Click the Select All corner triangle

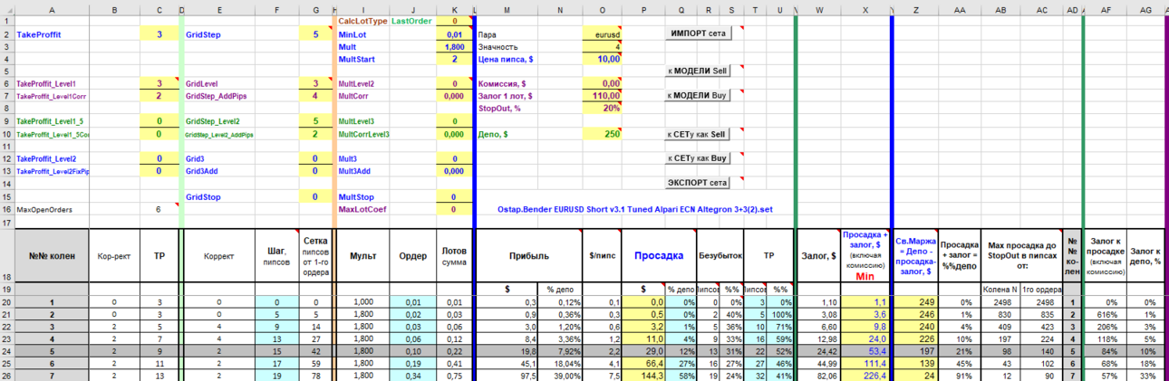[7, 10]
